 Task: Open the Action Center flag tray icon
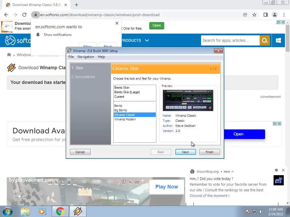click(x=248, y=212)
